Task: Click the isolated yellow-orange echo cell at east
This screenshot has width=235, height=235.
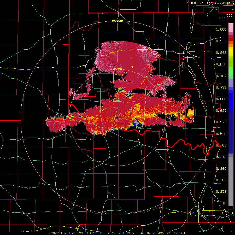Action: click(191, 114)
